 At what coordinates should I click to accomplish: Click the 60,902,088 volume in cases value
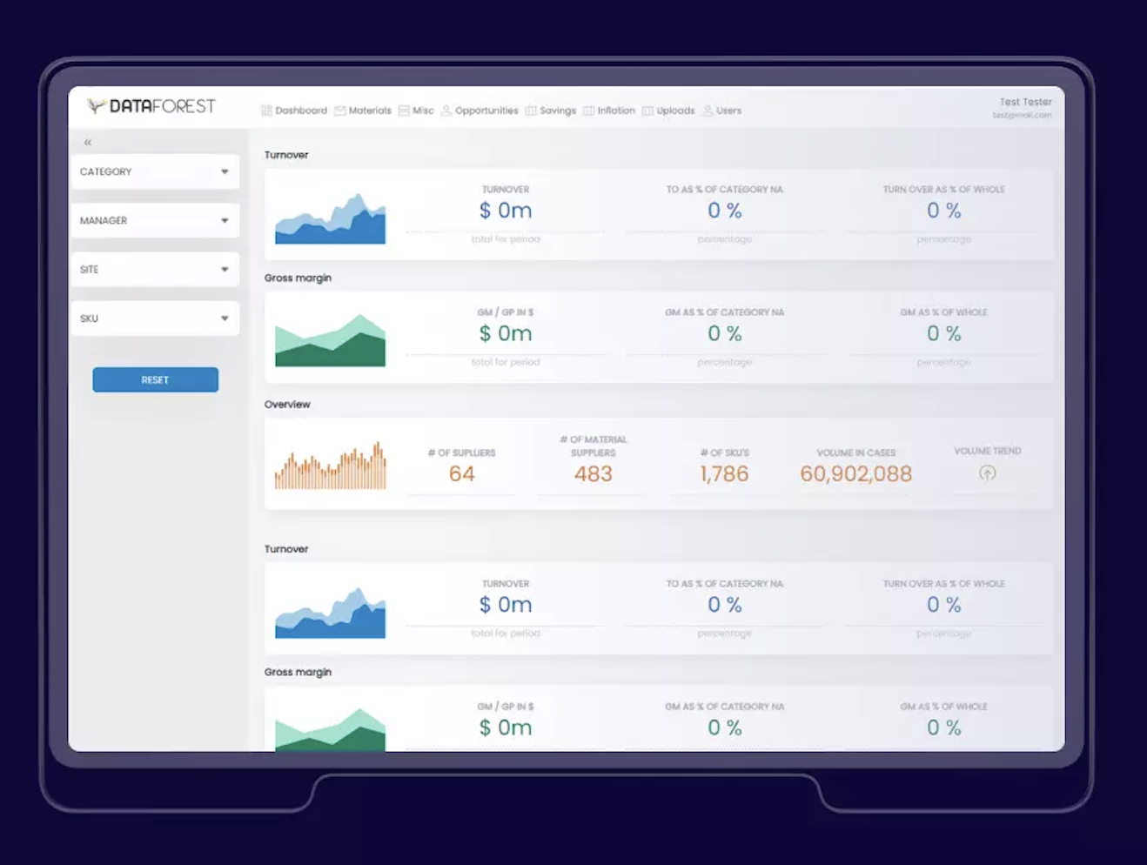(856, 473)
